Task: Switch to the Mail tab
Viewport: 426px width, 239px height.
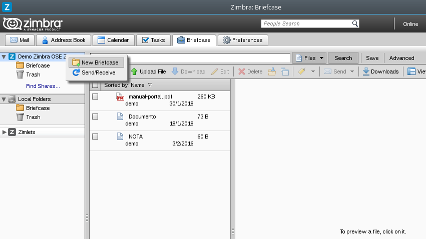Action: tap(20, 40)
